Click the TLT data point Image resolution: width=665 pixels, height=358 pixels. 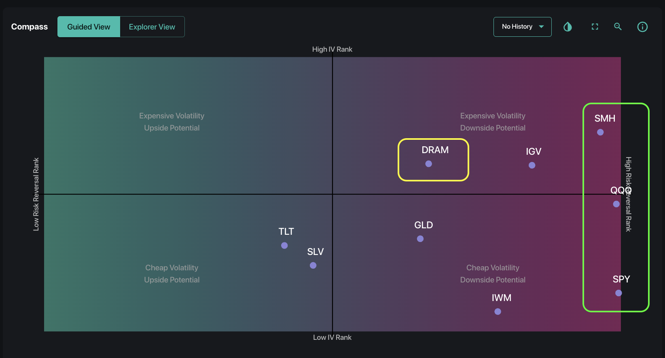pyautogui.click(x=284, y=245)
